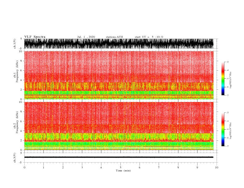Click the "start UT = 5:10:0" text

149,37
